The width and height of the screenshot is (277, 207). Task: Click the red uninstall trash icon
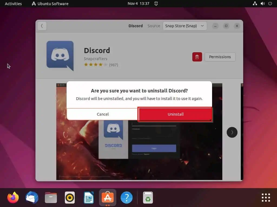[x=197, y=57]
